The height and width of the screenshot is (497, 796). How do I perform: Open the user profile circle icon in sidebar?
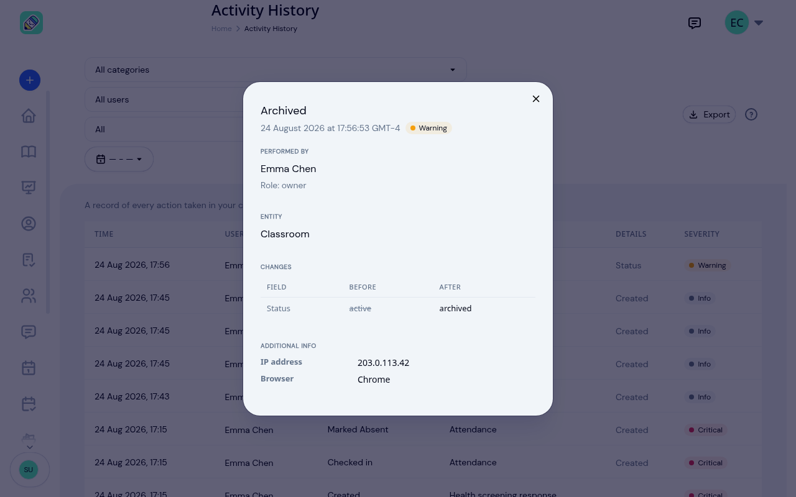coord(29,224)
